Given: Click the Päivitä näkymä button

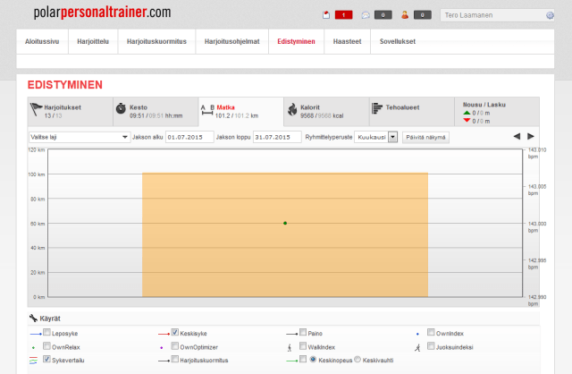Looking at the screenshot, I should 426,137.
